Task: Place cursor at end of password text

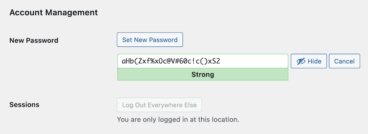Action: pyautogui.click(x=221, y=61)
